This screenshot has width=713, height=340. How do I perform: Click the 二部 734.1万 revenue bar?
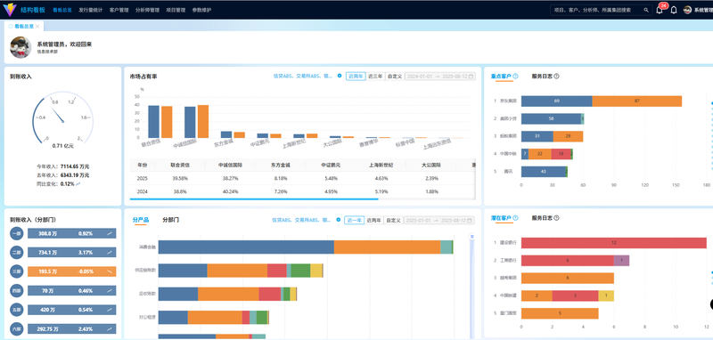click(72, 253)
